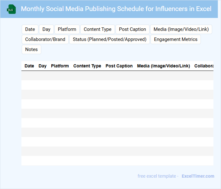Select Media (Image/Video/Link) column header
The image size is (221, 189).
click(163, 66)
